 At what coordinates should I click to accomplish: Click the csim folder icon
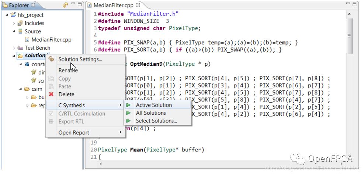click(27, 89)
